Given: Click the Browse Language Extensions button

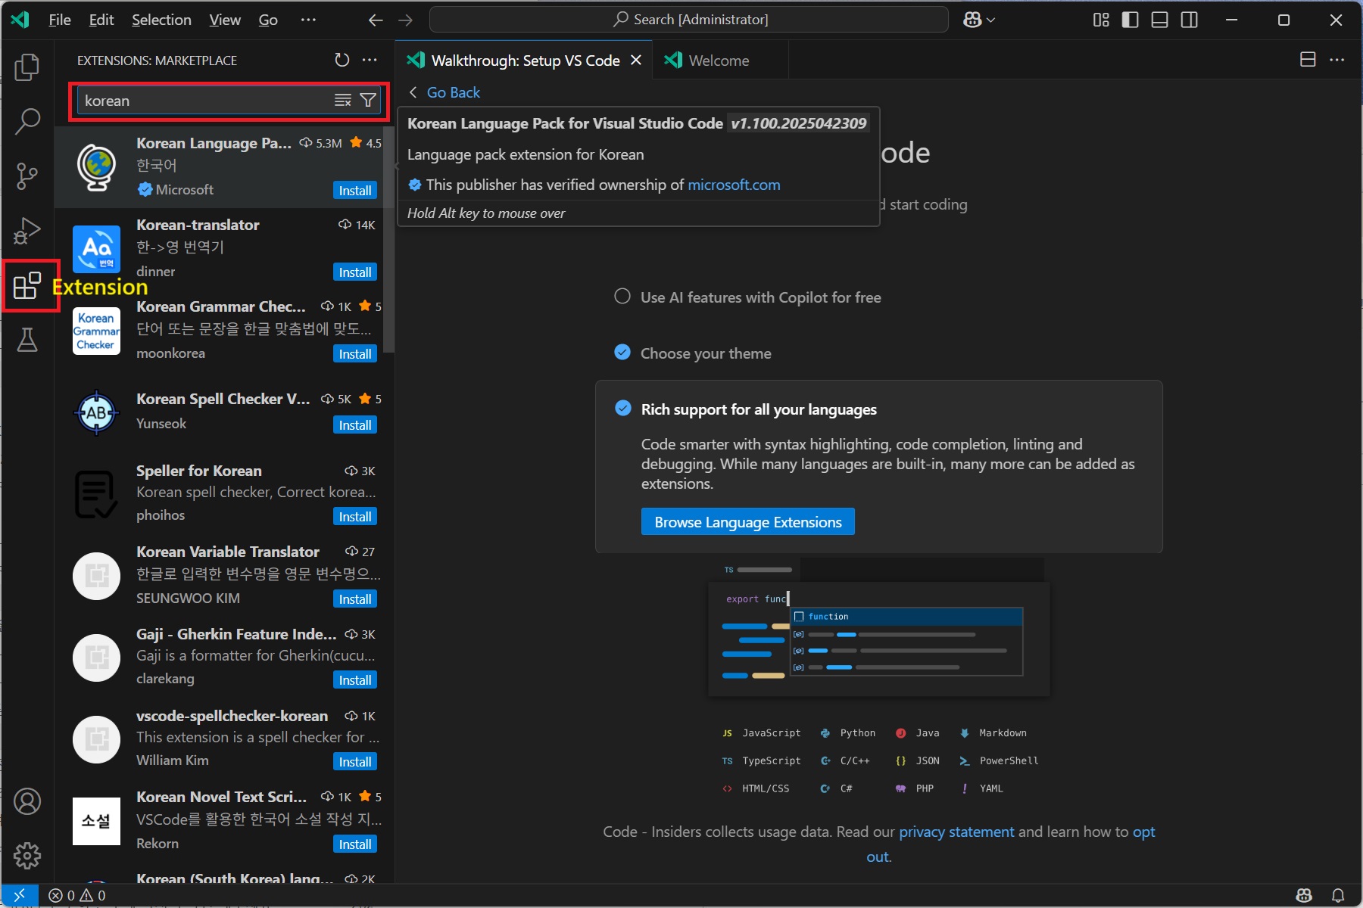Looking at the screenshot, I should pyautogui.click(x=747, y=522).
